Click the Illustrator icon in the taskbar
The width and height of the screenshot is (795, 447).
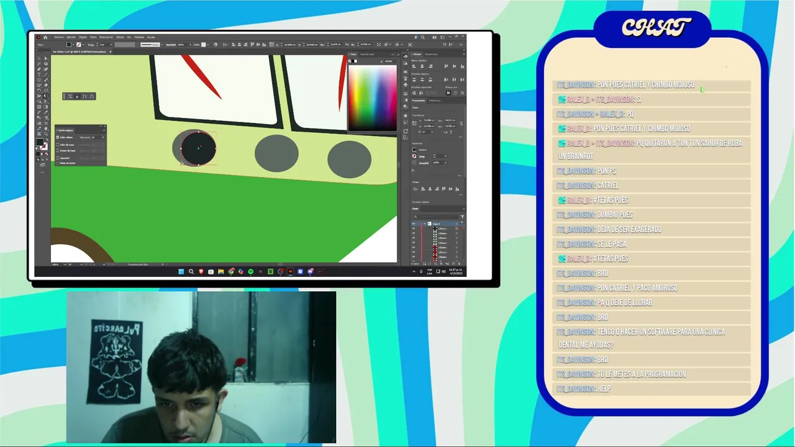point(290,271)
